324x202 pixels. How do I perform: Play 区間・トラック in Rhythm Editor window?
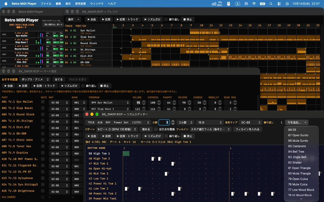pyautogui.click(x=128, y=136)
